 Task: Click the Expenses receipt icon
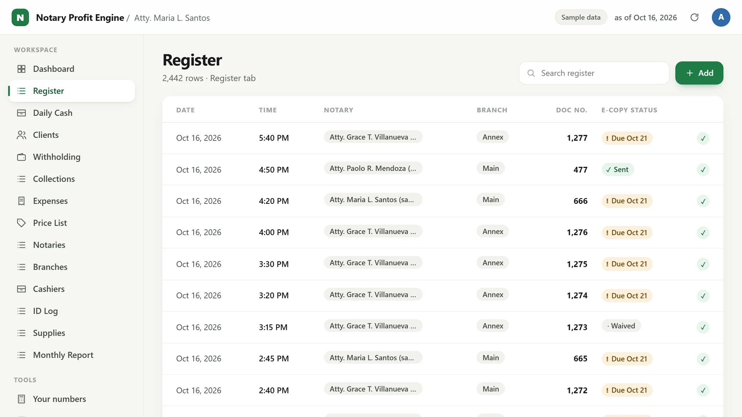point(22,201)
